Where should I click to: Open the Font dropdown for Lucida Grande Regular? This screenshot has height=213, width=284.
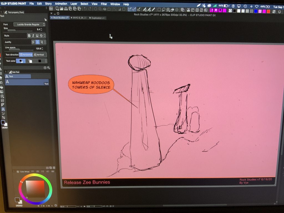point(29,25)
